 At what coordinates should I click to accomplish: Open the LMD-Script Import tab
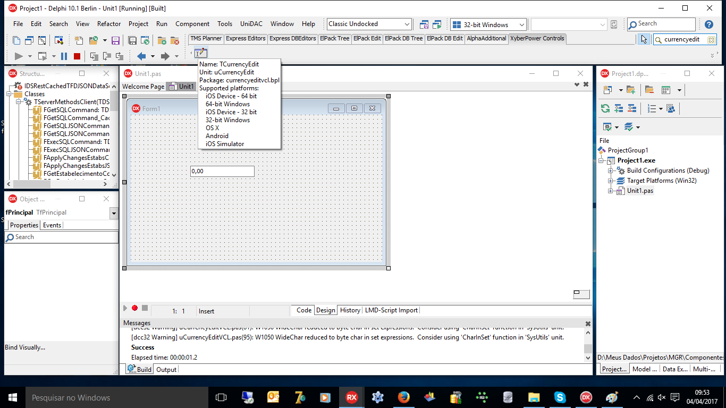(x=391, y=310)
